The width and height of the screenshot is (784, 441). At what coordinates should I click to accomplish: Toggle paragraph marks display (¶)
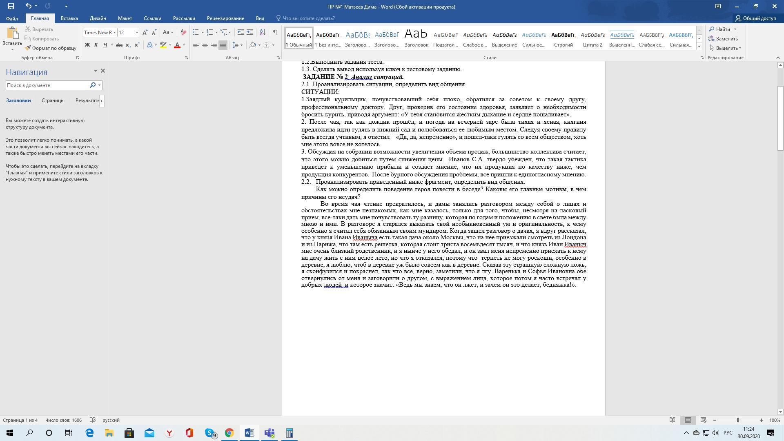pyautogui.click(x=275, y=32)
